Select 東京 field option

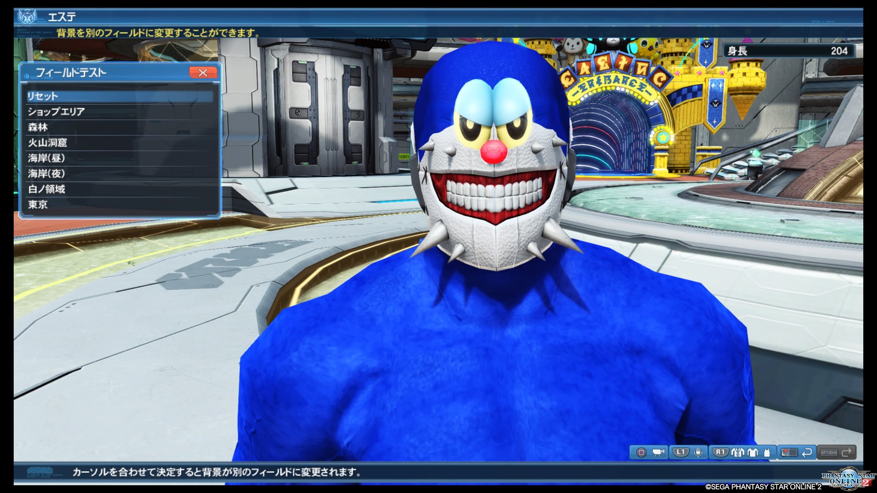click(120, 205)
